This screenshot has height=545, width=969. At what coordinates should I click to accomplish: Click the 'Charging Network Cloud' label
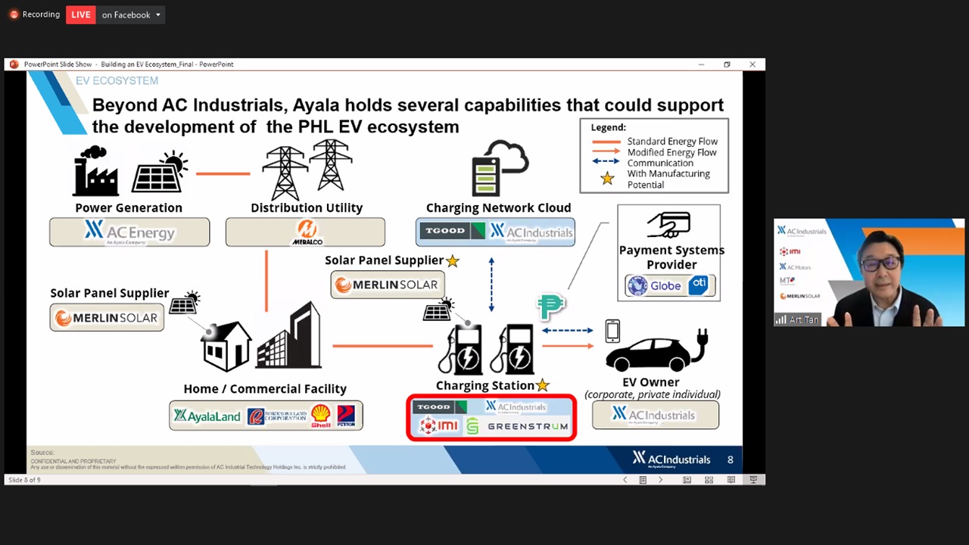(x=498, y=207)
